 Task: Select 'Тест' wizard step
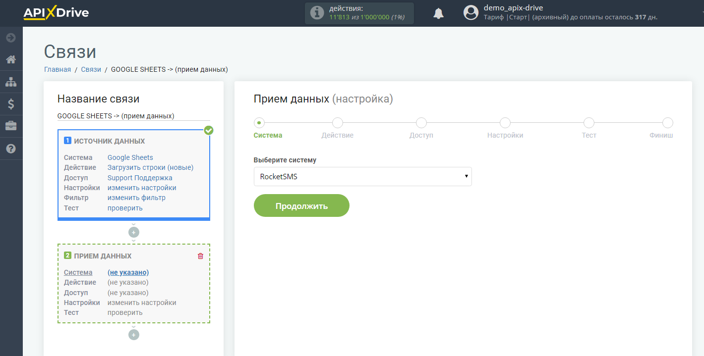(589, 123)
